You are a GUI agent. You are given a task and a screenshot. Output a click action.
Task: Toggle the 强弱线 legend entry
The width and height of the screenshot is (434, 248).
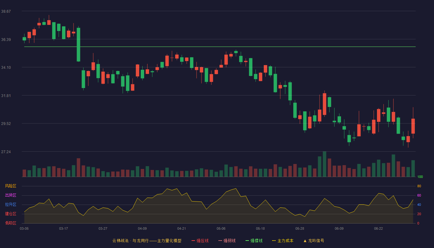point(227,241)
